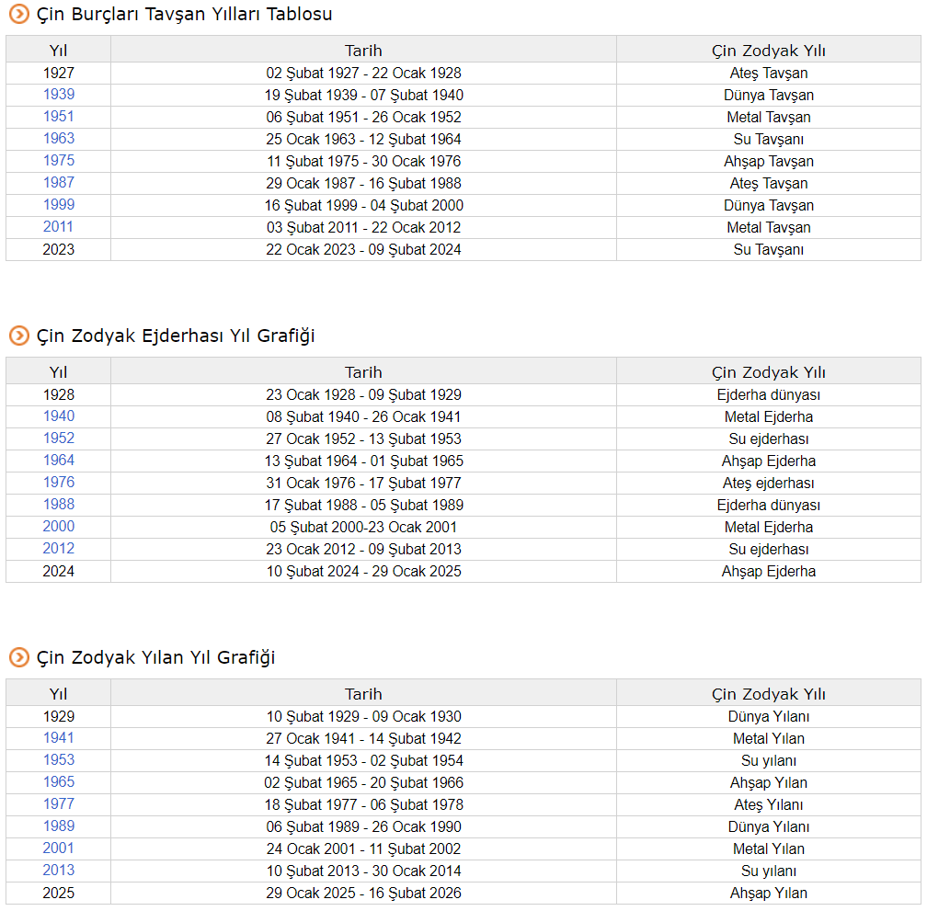This screenshot has height=911, width=927.
Task: Click the 2012 year link
Action: (59, 549)
